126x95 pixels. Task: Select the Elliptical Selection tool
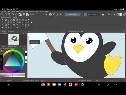[x=26, y=22]
